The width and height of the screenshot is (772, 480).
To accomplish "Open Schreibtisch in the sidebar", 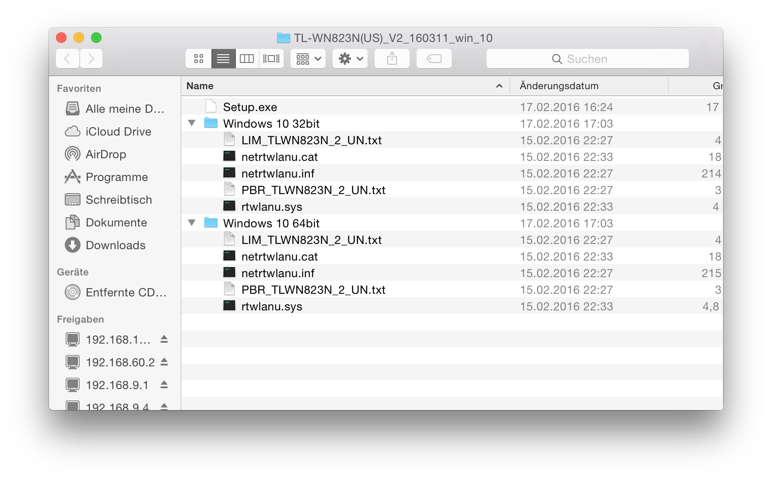I will [x=116, y=200].
